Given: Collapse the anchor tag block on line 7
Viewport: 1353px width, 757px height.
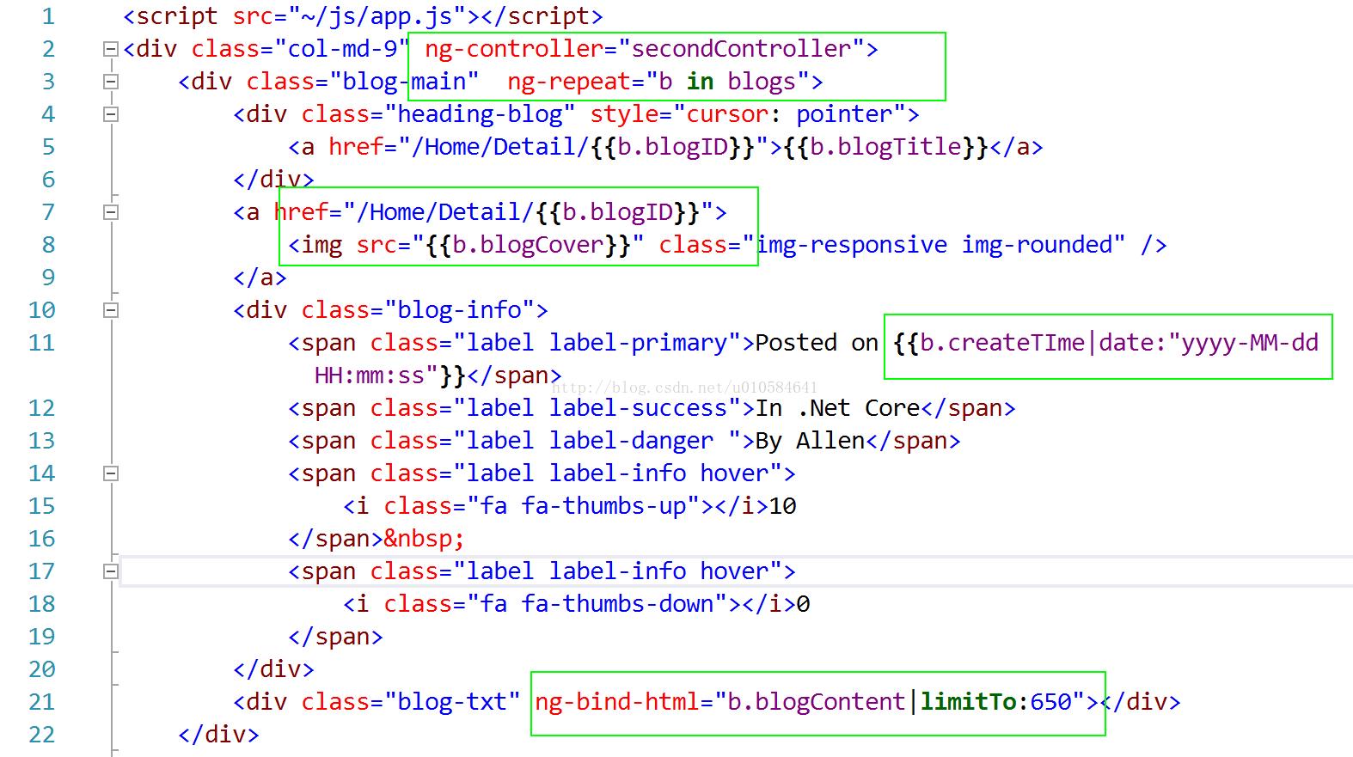Looking at the screenshot, I should pyautogui.click(x=110, y=212).
